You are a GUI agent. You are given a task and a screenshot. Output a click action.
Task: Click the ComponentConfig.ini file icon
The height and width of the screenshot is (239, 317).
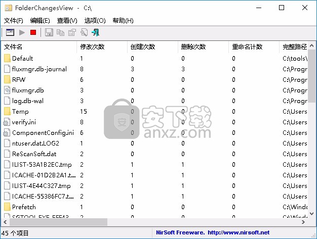coord(7,132)
